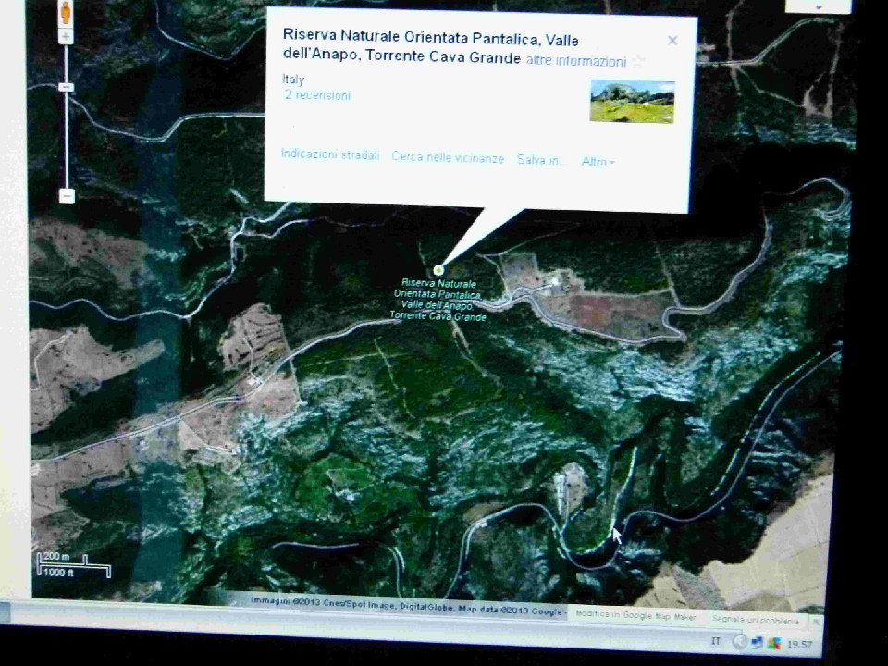Image resolution: width=888 pixels, height=666 pixels.
Task: Click the round system tray icon next to 'IT'
Action: (740, 642)
